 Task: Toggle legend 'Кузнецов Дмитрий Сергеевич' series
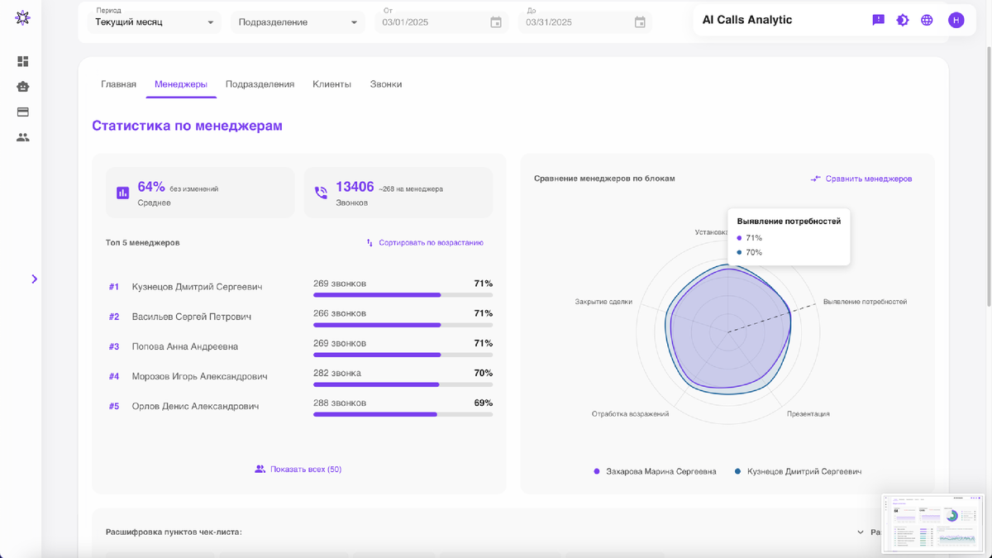point(798,471)
